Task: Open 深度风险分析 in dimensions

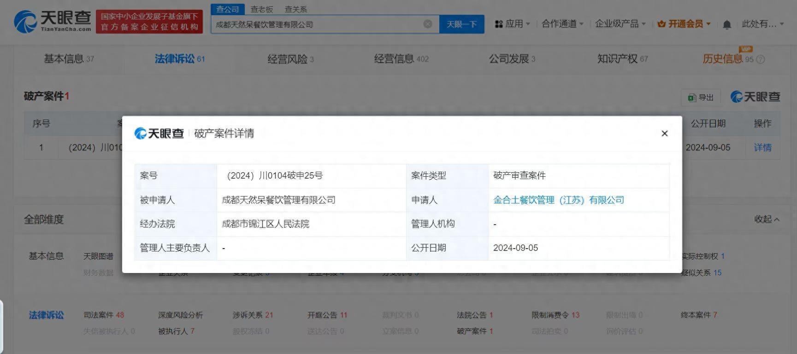Action: tap(180, 315)
